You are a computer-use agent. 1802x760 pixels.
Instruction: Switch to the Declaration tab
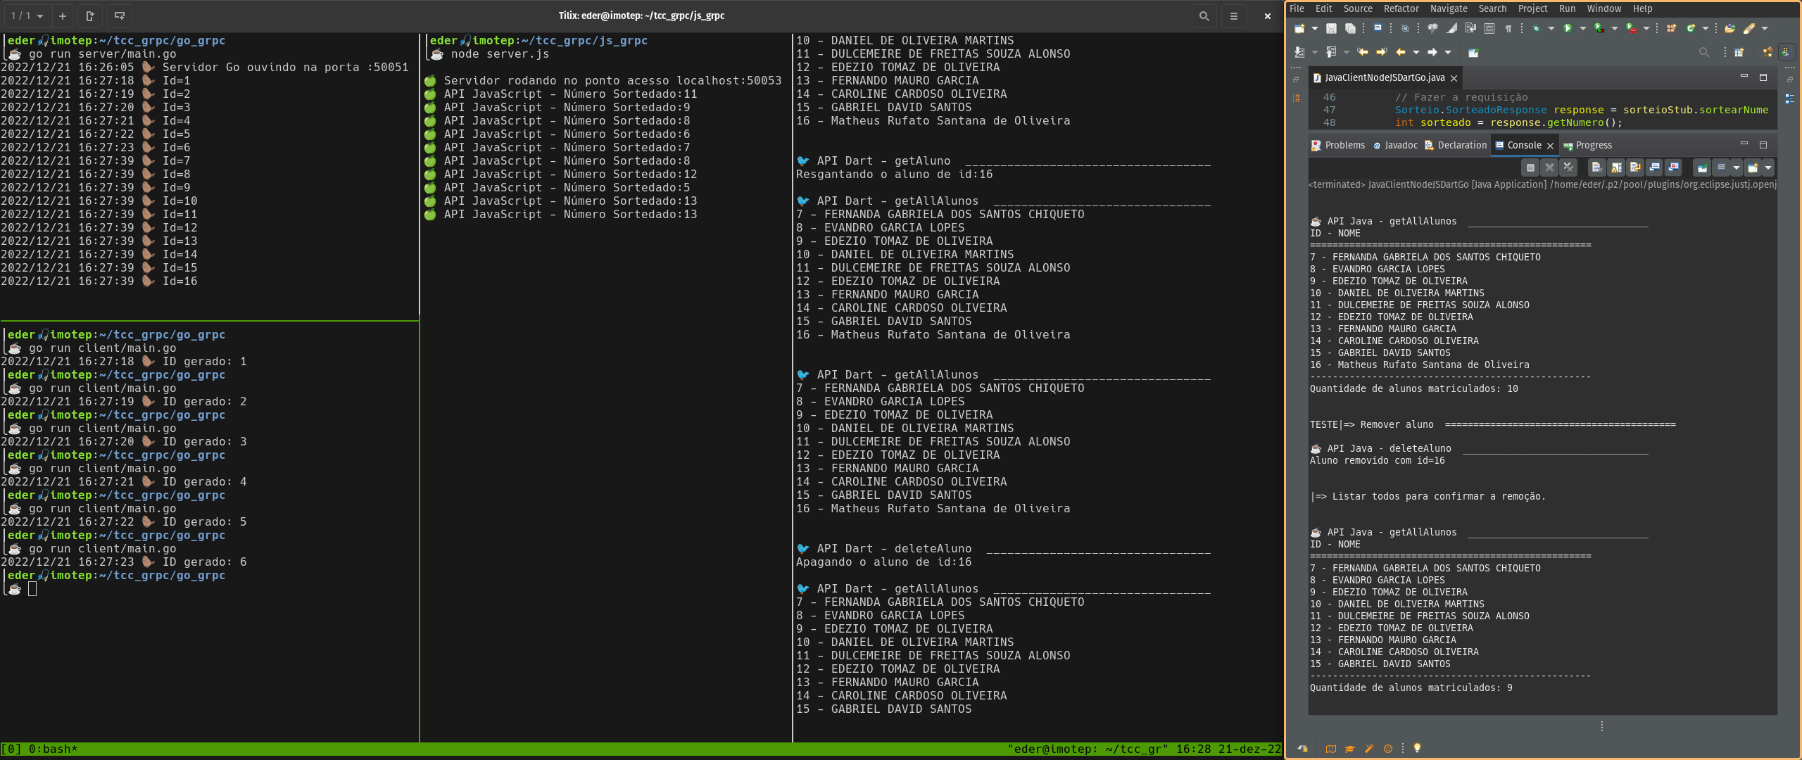click(1456, 145)
